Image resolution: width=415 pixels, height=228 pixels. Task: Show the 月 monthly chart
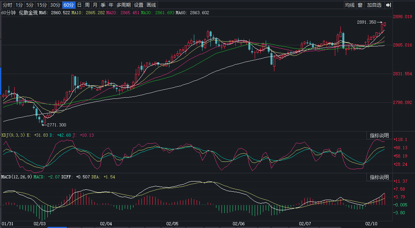point(95,5)
